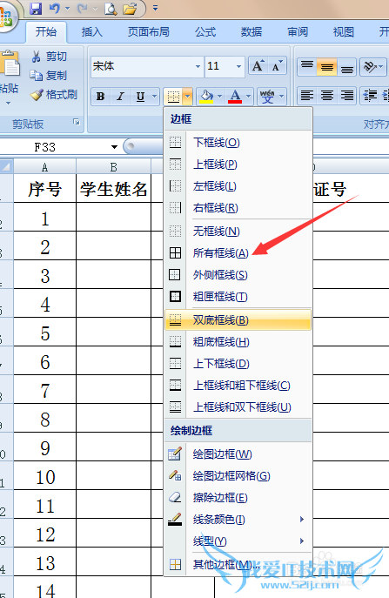The width and height of the screenshot is (389, 598).
Task: Click the wén phonetic guide icon
Action: pos(267,96)
